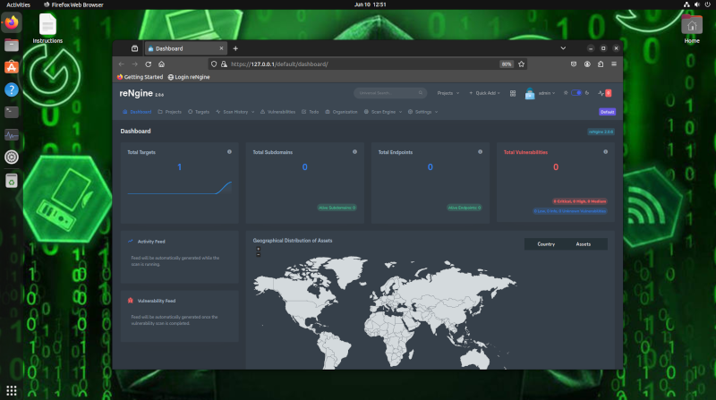Click the Default project badge button

coord(607,112)
